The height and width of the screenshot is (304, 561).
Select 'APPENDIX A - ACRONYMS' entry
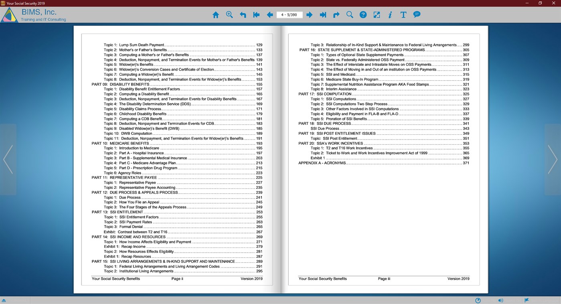[384, 163]
